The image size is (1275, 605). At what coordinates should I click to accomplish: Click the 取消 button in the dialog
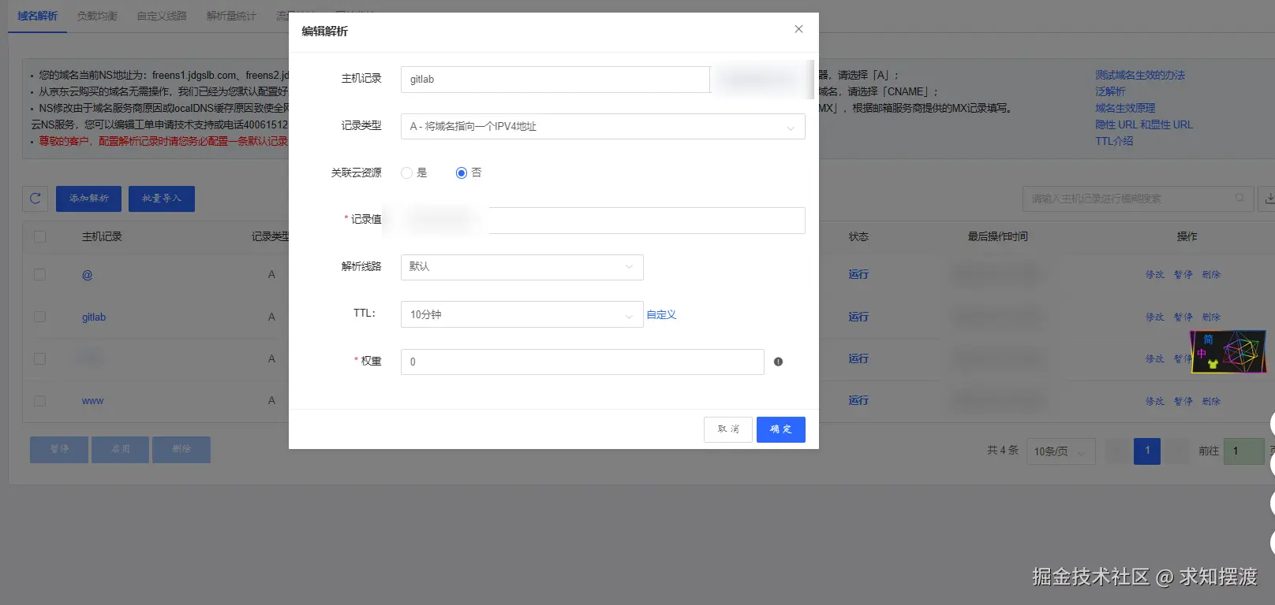[727, 429]
